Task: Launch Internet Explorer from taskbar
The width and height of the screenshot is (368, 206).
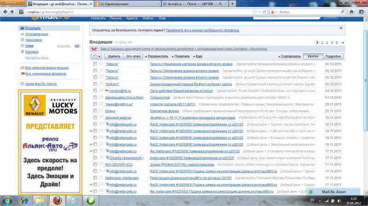Action: (24, 200)
